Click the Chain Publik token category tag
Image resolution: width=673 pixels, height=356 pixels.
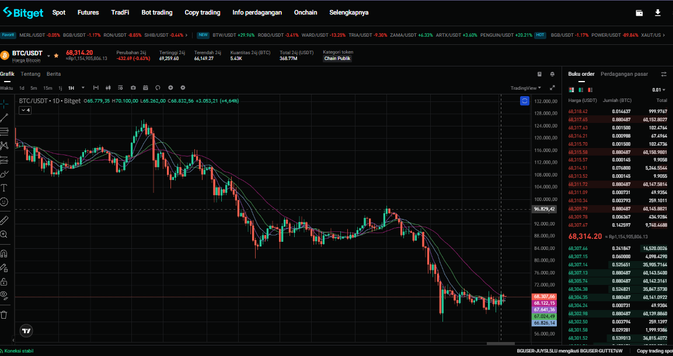point(337,58)
